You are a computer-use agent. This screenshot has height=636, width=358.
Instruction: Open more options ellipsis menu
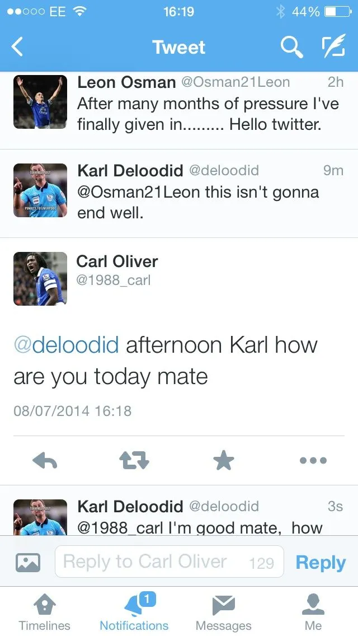pos(313,461)
